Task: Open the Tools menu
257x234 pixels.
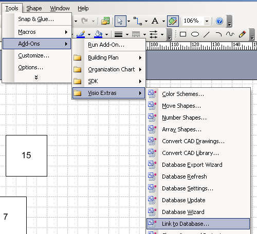Action: point(12,8)
